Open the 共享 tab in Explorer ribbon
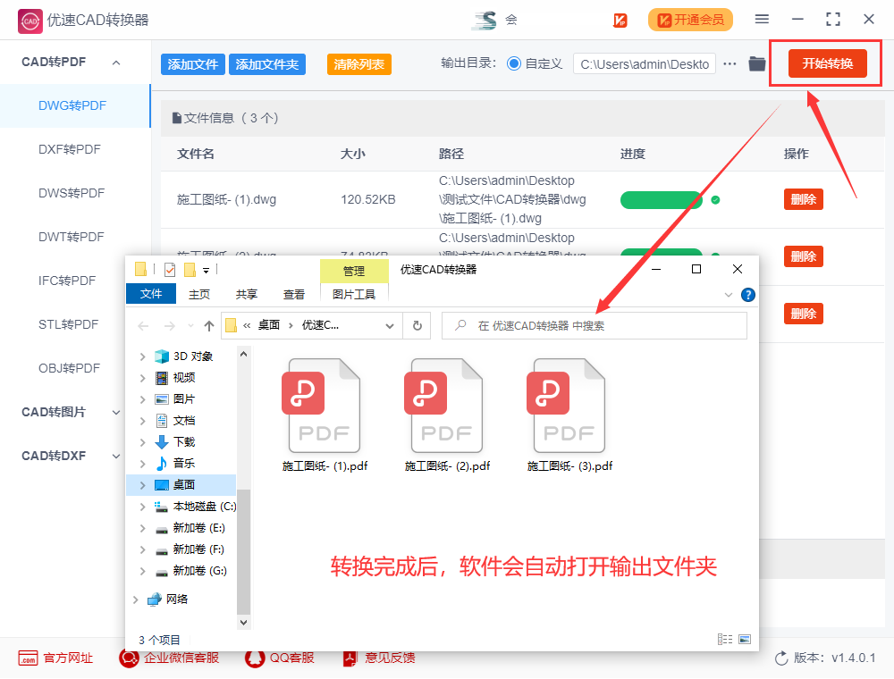The width and height of the screenshot is (894, 679). click(x=247, y=295)
